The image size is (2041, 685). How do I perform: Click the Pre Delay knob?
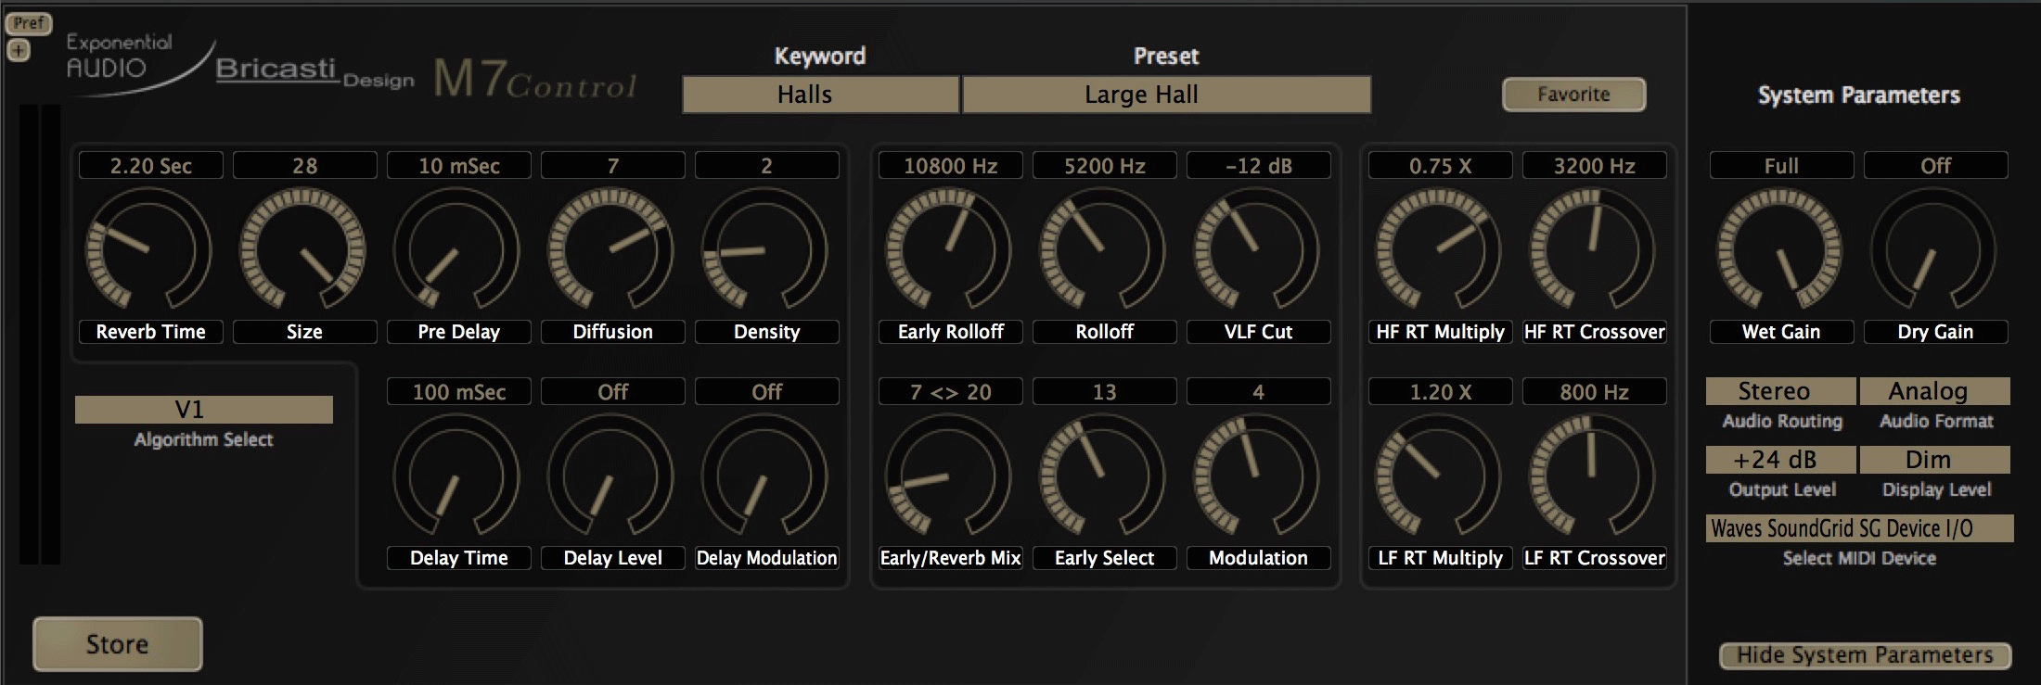pyautogui.click(x=456, y=249)
